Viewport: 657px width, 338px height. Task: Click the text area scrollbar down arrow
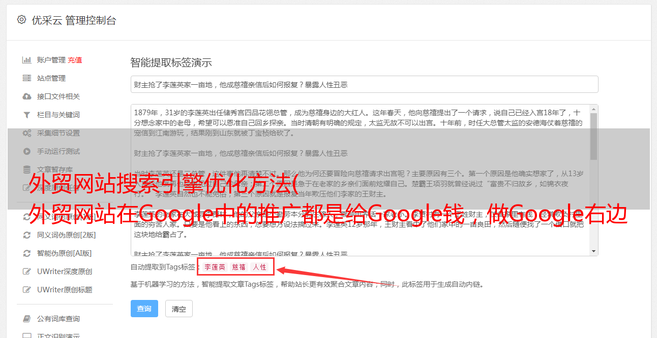click(593, 251)
